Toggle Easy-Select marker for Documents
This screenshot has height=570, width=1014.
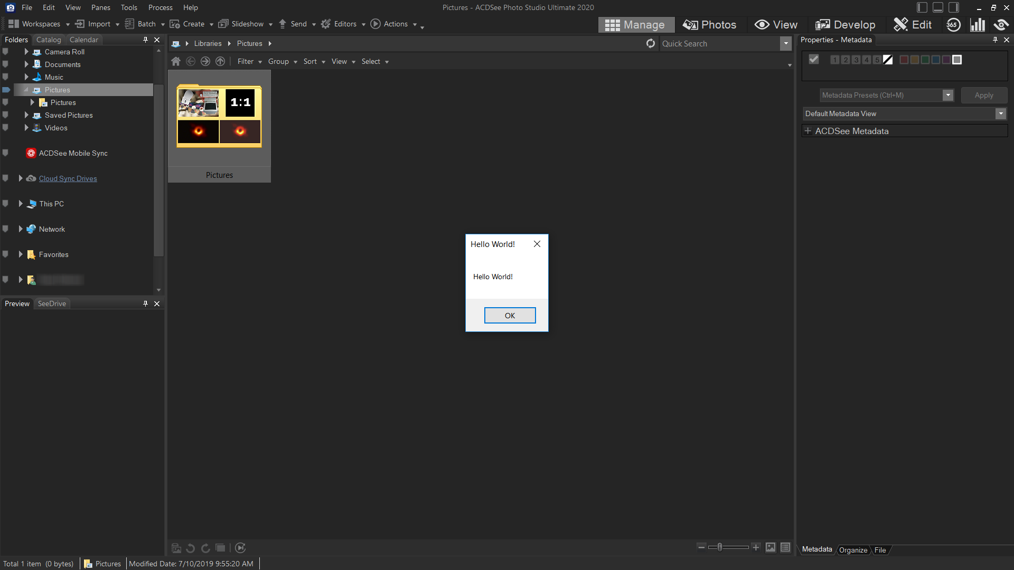click(x=6, y=64)
